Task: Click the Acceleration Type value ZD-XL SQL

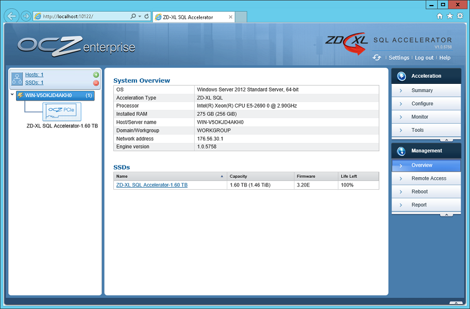Action: 210,98
